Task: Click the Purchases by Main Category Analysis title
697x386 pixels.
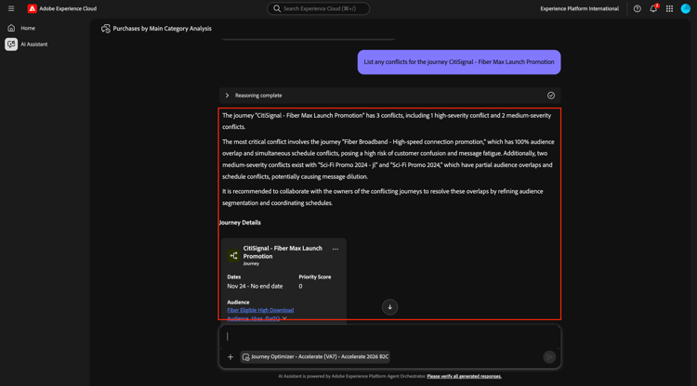Action: [163, 29]
